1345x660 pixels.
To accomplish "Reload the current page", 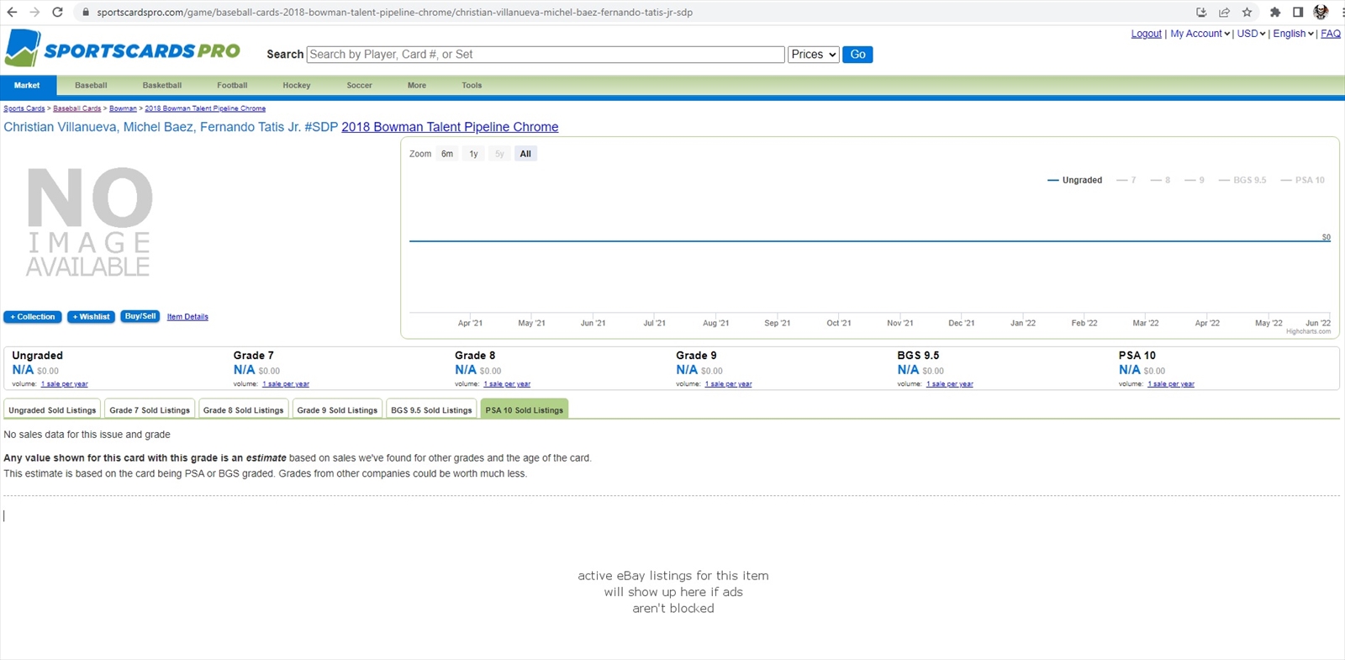I will pyautogui.click(x=57, y=13).
